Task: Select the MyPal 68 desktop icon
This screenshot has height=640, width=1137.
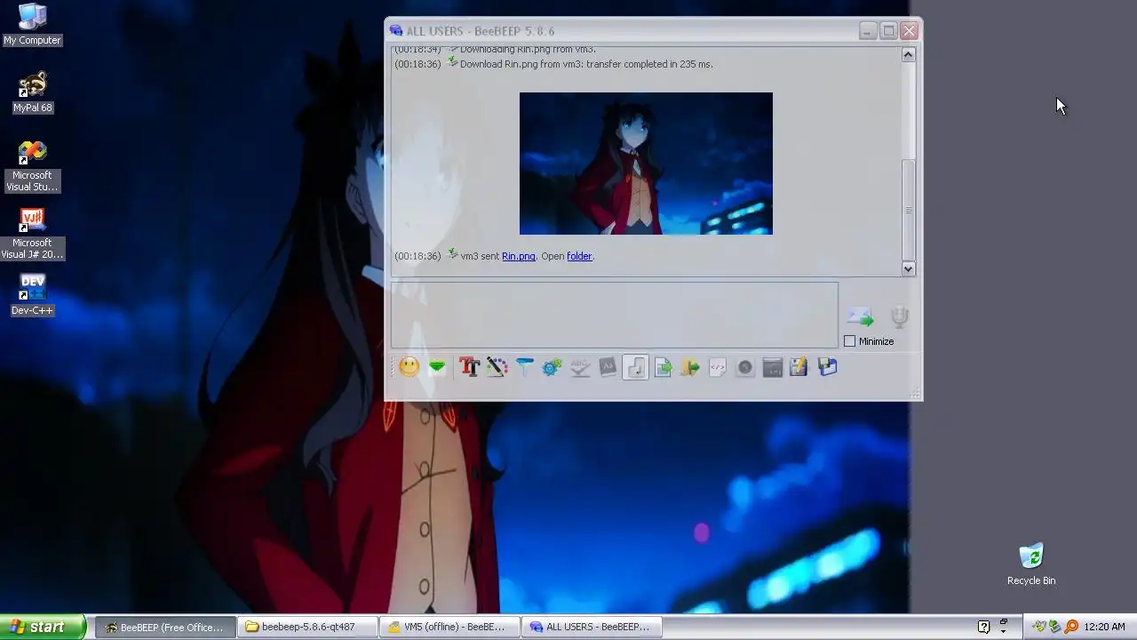Action: pyautogui.click(x=32, y=92)
